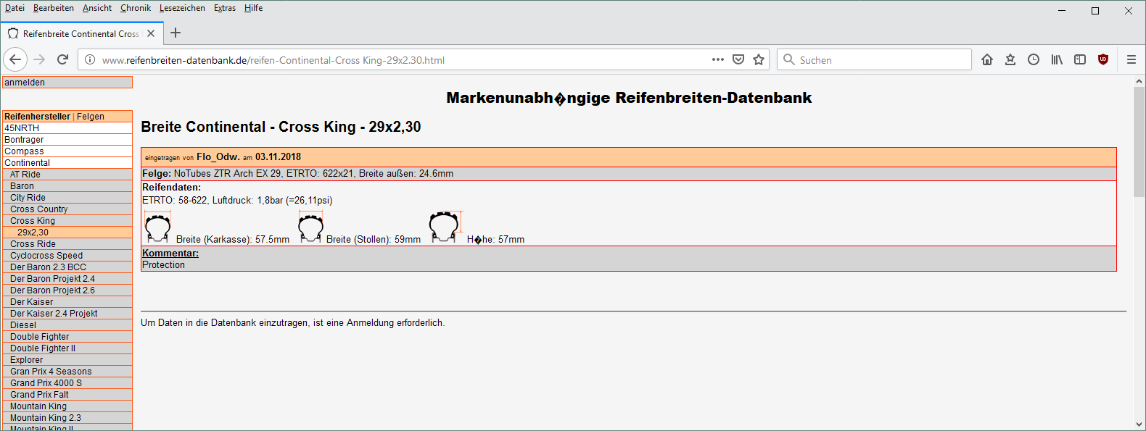The width and height of the screenshot is (1146, 431).
Task: Select Felgen in the sidebar header
Action: [91, 117]
